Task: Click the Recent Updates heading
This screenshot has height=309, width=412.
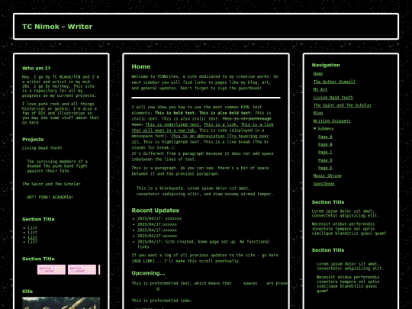Action: (x=156, y=211)
